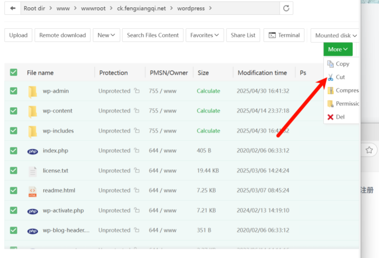Viewport: 379px width, 258px height.
Task: Go to Root dir in breadcrumb
Action: pyautogui.click(x=34, y=8)
